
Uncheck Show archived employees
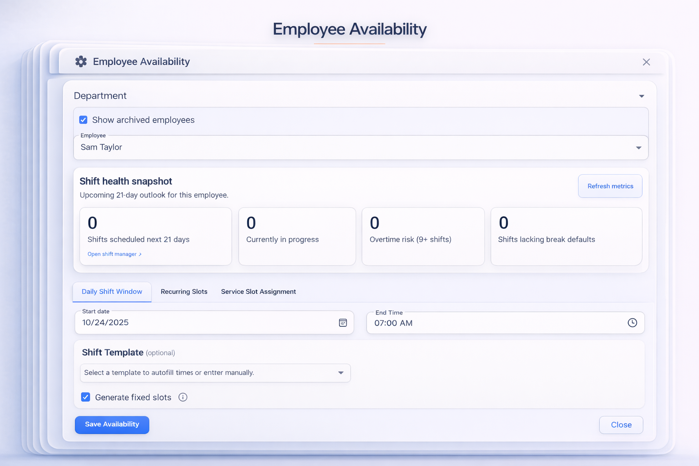click(83, 120)
